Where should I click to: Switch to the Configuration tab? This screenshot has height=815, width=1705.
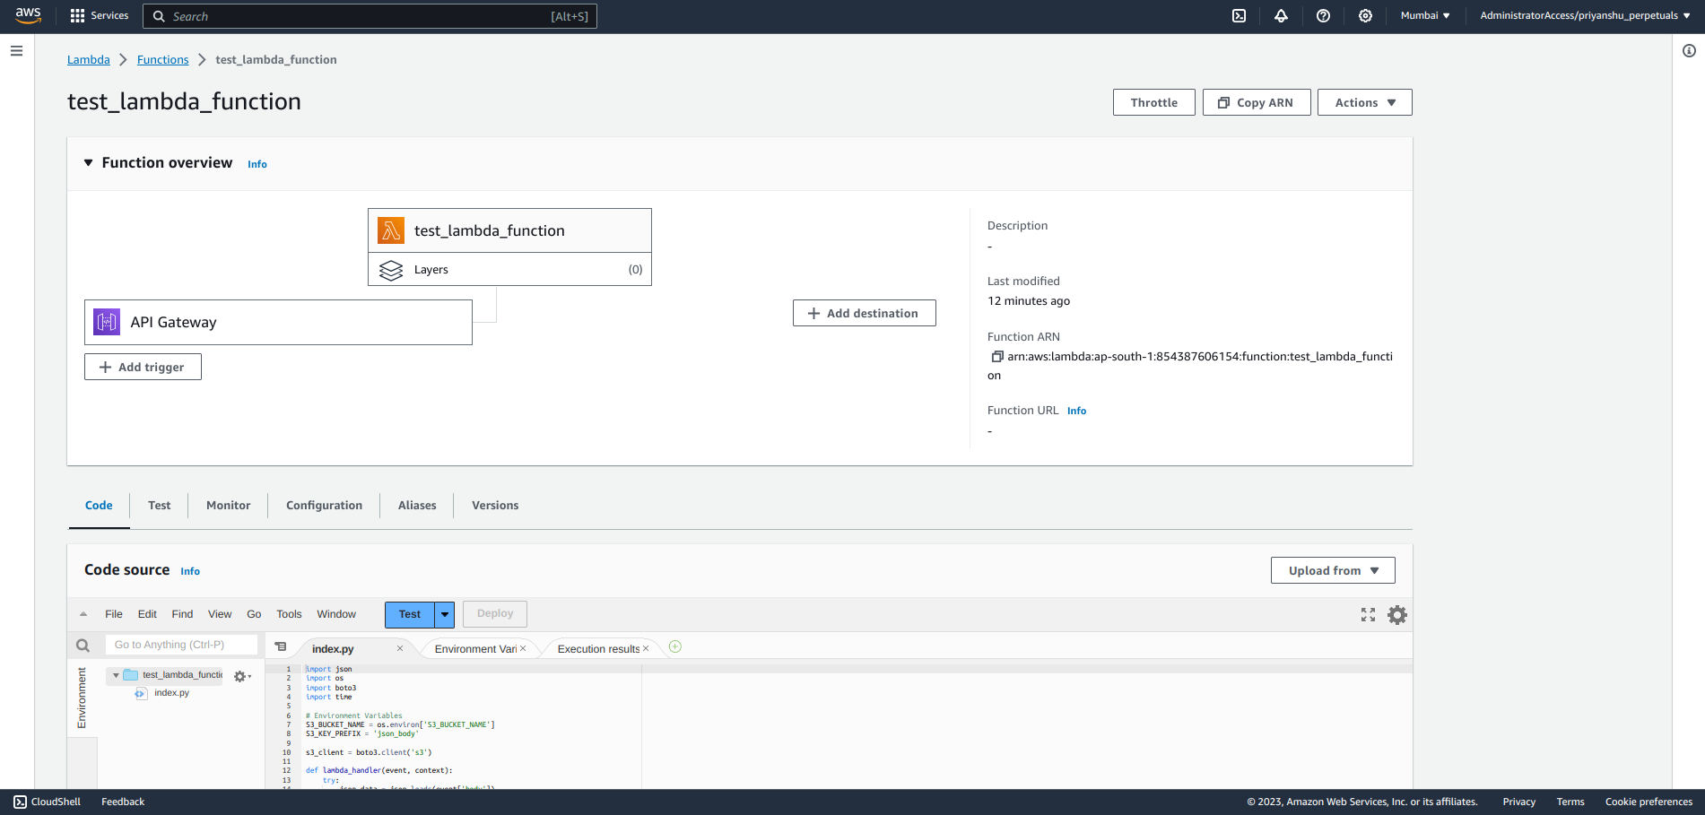pyautogui.click(x=324, y=506)
